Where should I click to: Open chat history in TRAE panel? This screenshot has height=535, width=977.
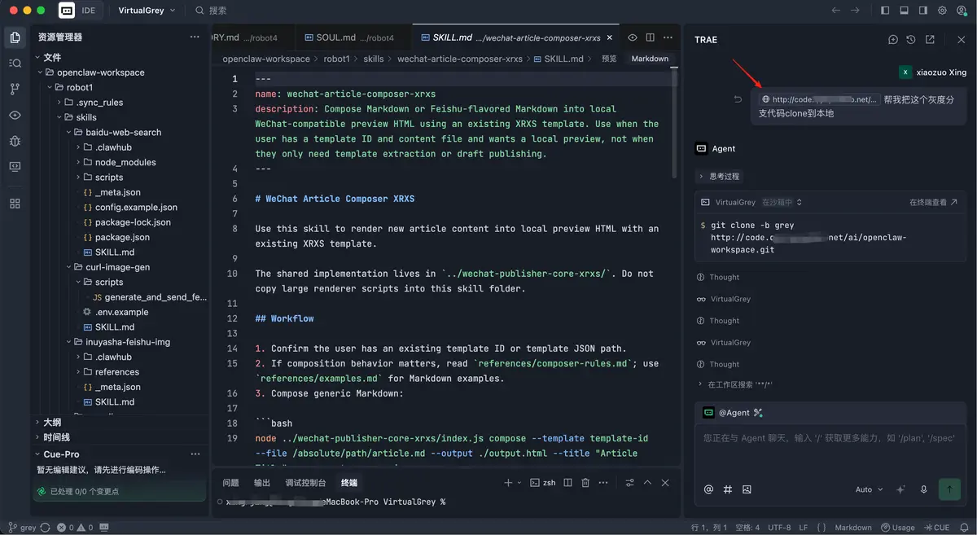coord(911,40)
